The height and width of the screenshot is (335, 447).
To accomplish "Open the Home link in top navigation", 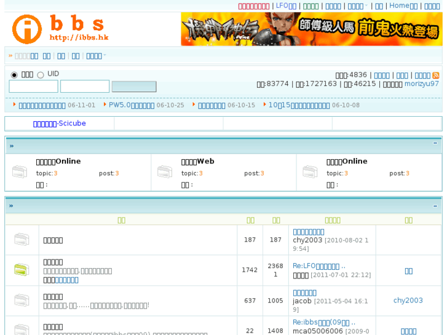I will click(x=403, y=6).
